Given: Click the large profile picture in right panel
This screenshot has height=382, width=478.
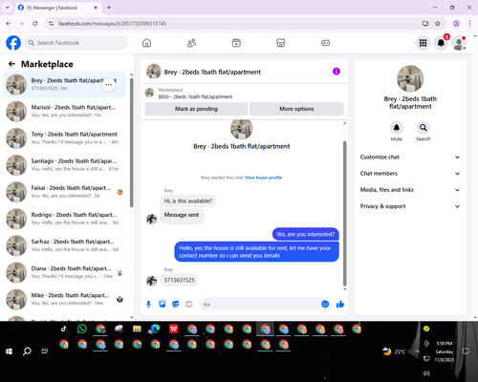Looking at the screenshot, I should (410, 78).
